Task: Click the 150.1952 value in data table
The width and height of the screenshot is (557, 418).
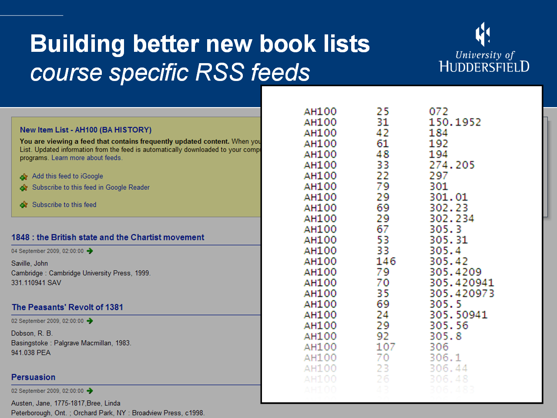Action: [x=455, y=122]
